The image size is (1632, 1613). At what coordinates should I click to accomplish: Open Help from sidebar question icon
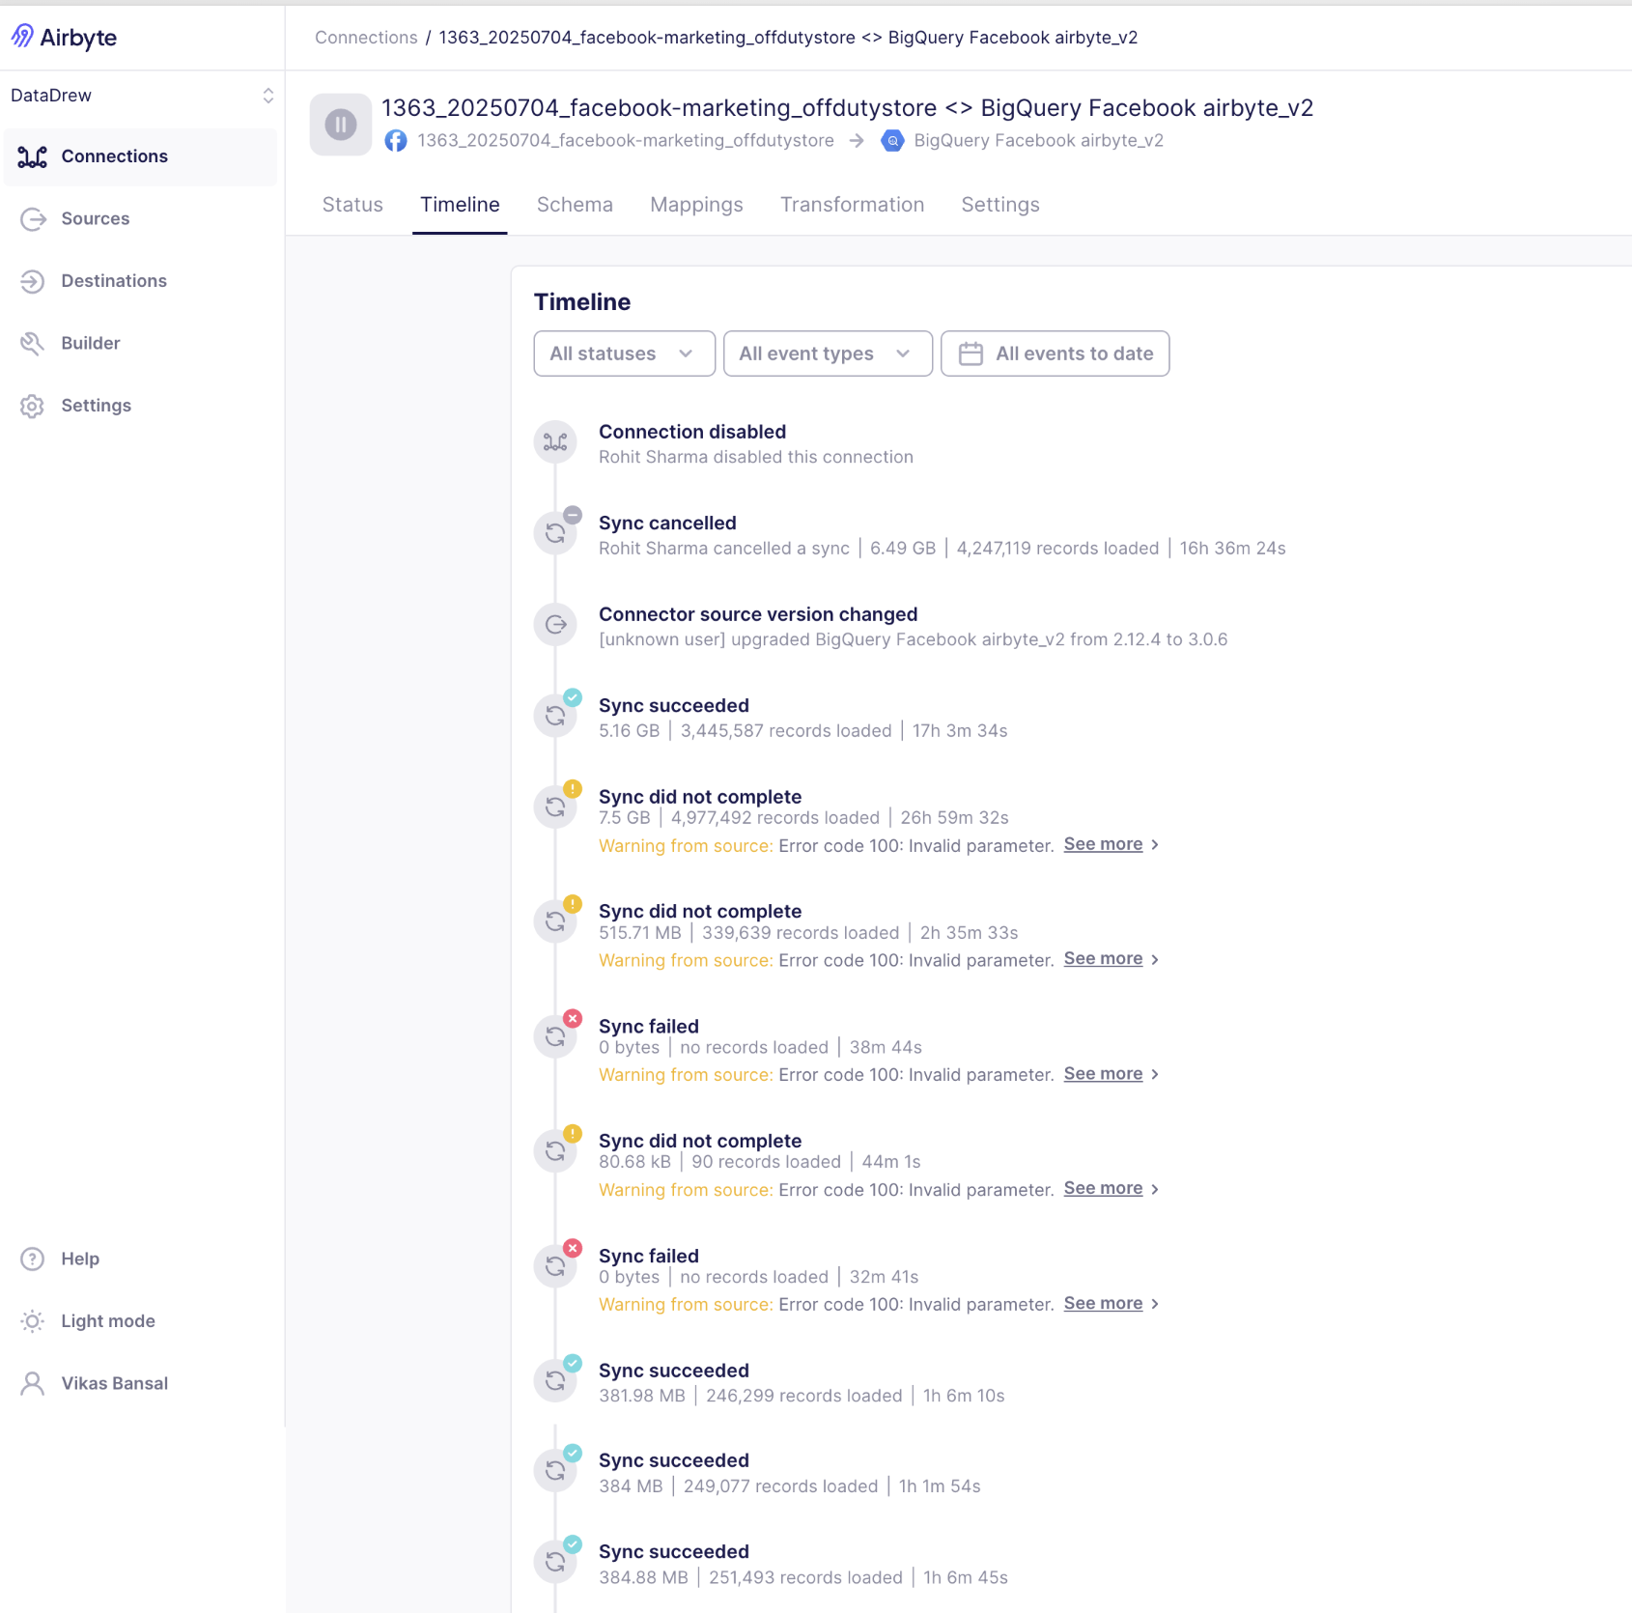click(x=33, y=1259)
